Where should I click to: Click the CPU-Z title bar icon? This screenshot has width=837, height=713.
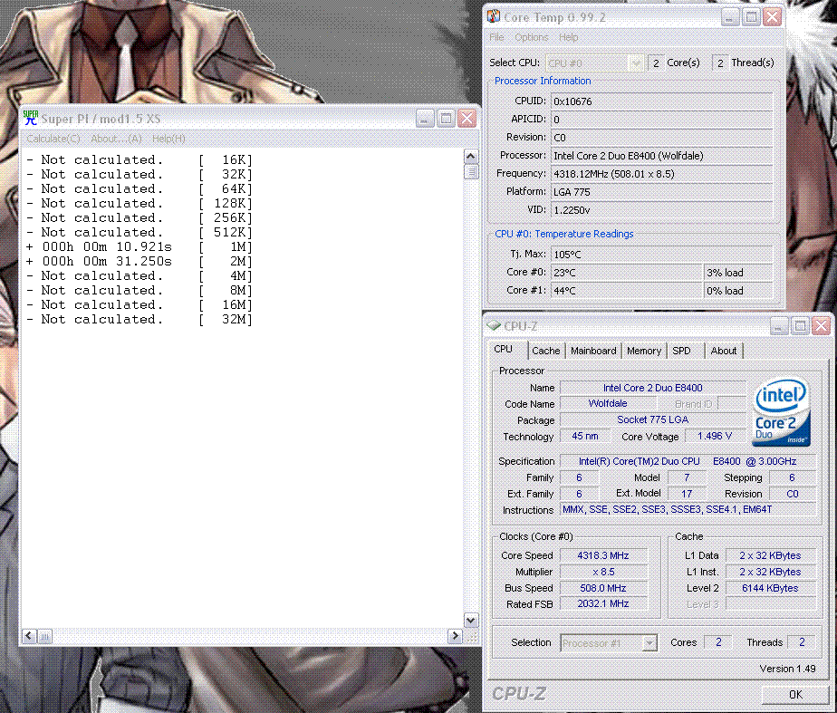[x=494, y=326]
